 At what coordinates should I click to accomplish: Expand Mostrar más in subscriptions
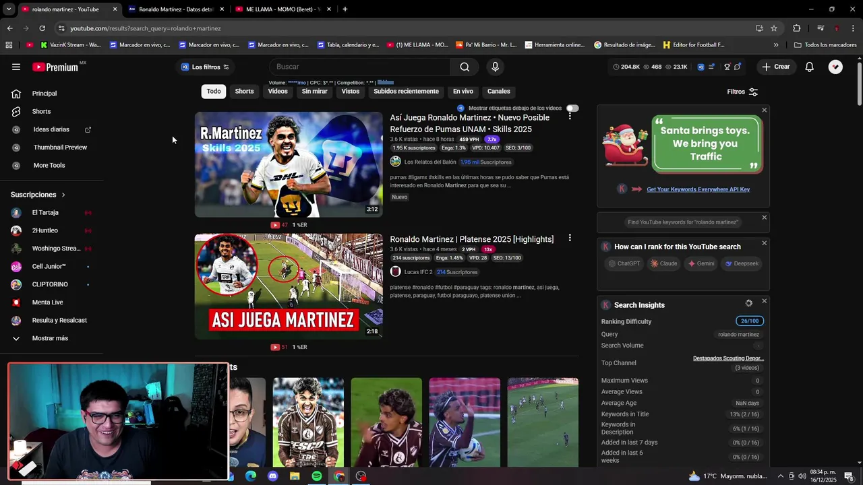(x=50, y=338)
